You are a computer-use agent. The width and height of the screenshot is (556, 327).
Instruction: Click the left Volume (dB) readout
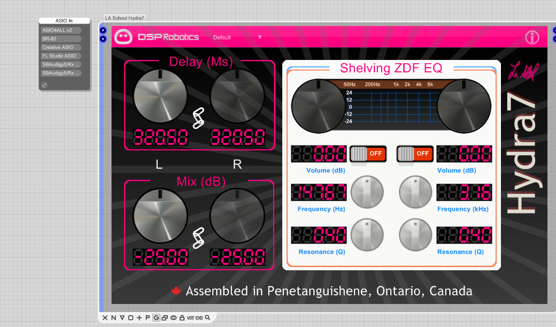click(x=319, y=154)
